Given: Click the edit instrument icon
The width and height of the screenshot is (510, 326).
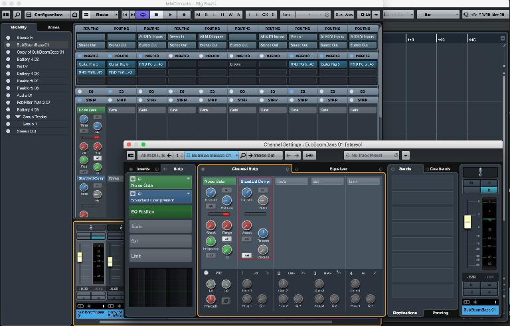Looking at the screenshot, I should [309, 156].
